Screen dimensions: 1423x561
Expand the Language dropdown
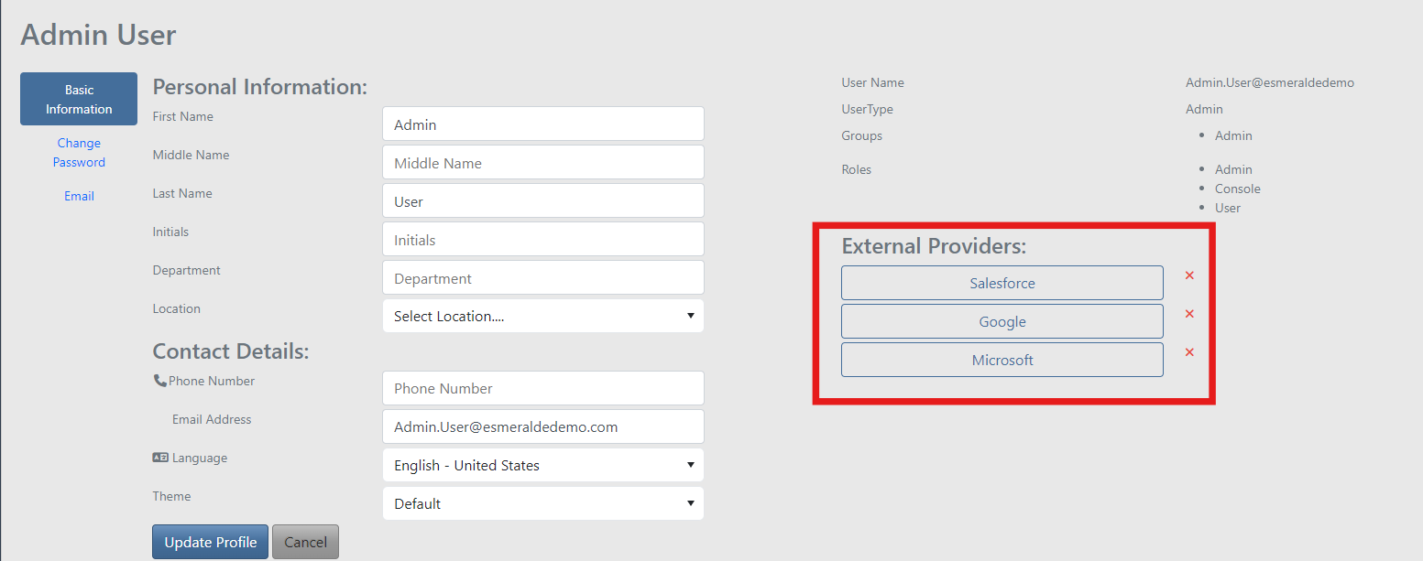(542, 465)
